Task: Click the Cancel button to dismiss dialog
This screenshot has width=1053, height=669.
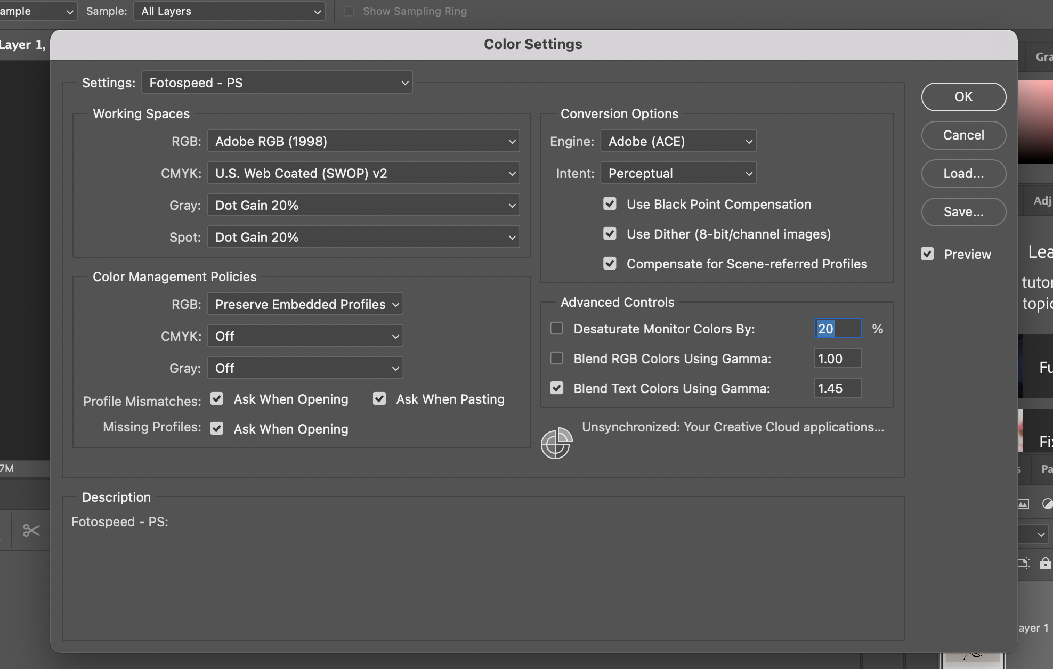Action: click(x=964, y=135)
